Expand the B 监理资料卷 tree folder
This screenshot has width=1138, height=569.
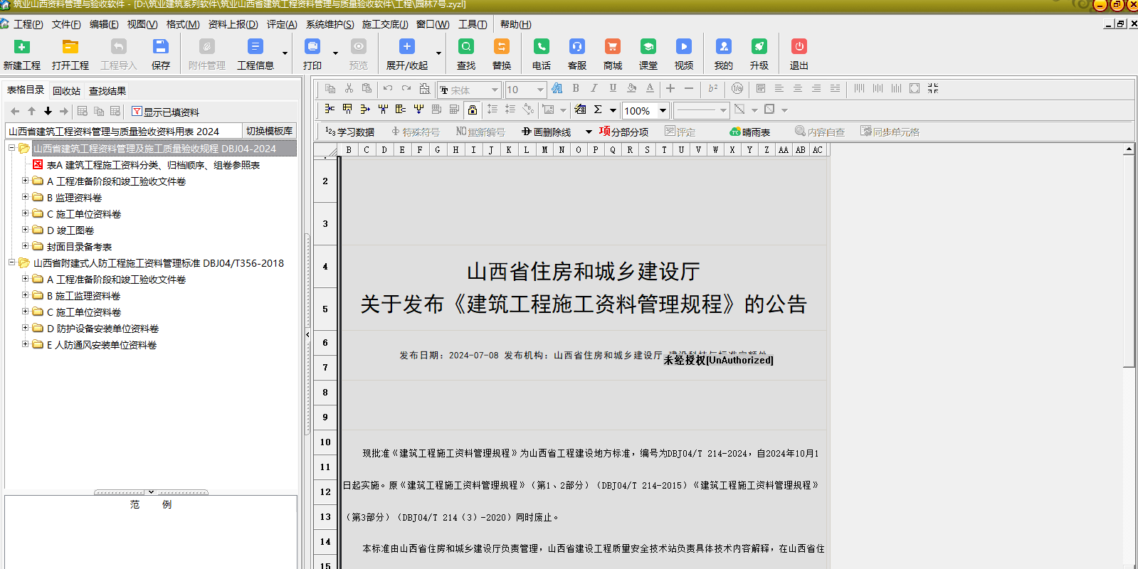click(x=26, y=197)
